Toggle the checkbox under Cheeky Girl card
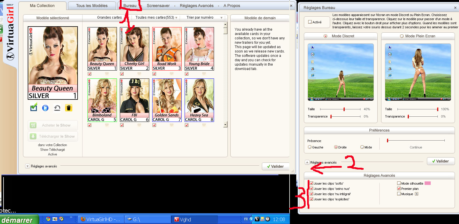This screenshot has width=459, height=224. (122, 74)
